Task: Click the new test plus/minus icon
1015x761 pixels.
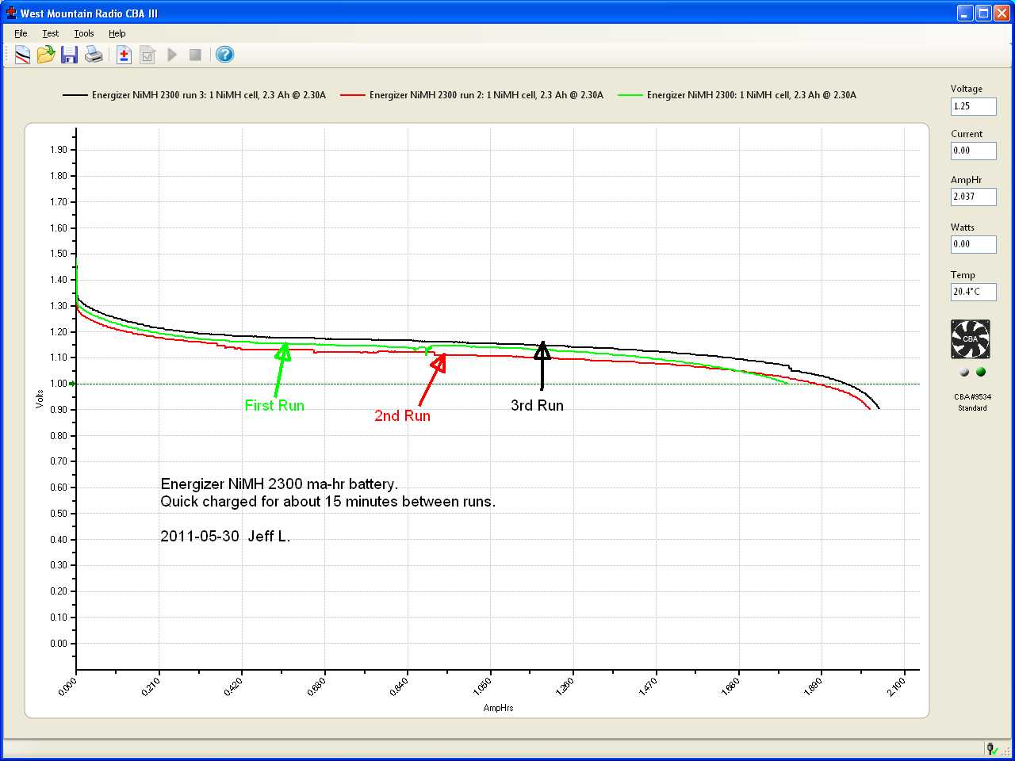Action: [124, 55]
